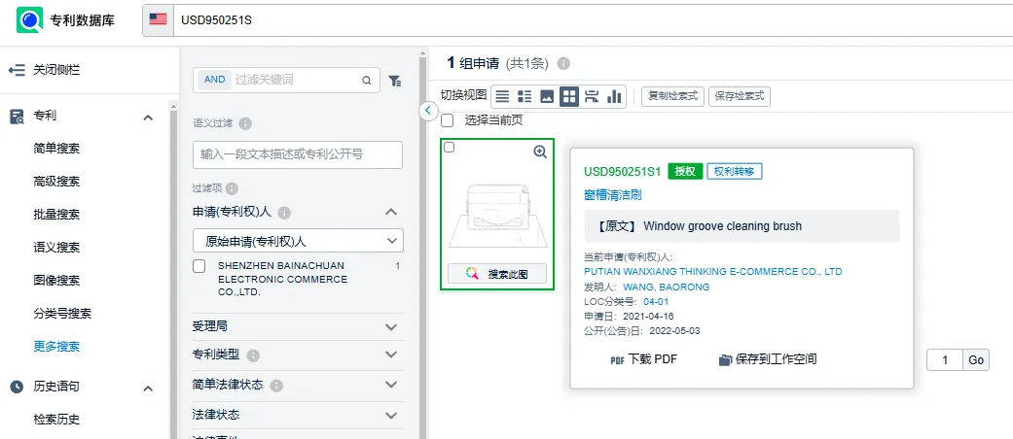This screenshot has width=1013, height=439.
Task: Click the info icon beside 专利类型
Action: [x=253, y=355]
